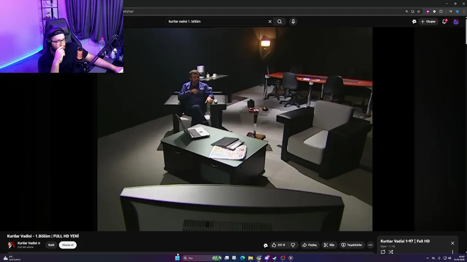This screenshot has width=467, height=262.
Task: Dislike the video with thumbs-down
Action: coord(293,245)
